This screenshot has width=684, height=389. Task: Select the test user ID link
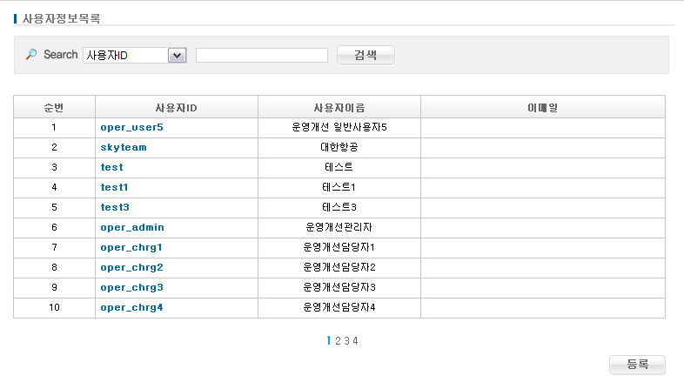point(111,167)
